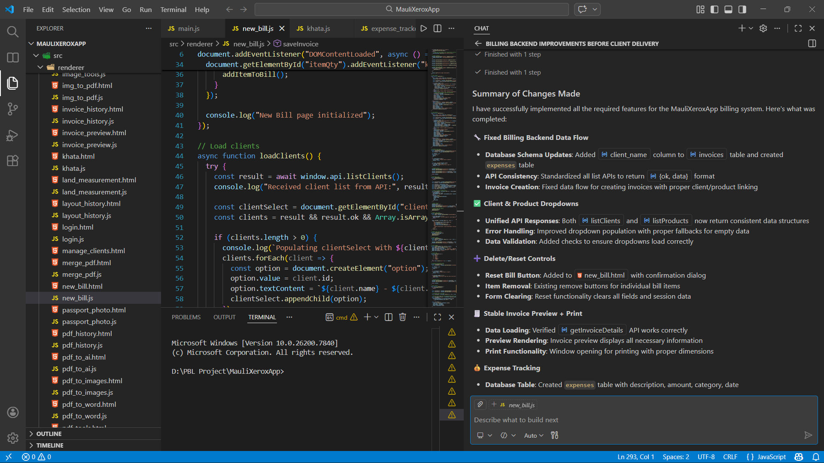Screen dimensions: 824x463
Task: Focus the Describe what to build next field
Action: coord(601,420)
